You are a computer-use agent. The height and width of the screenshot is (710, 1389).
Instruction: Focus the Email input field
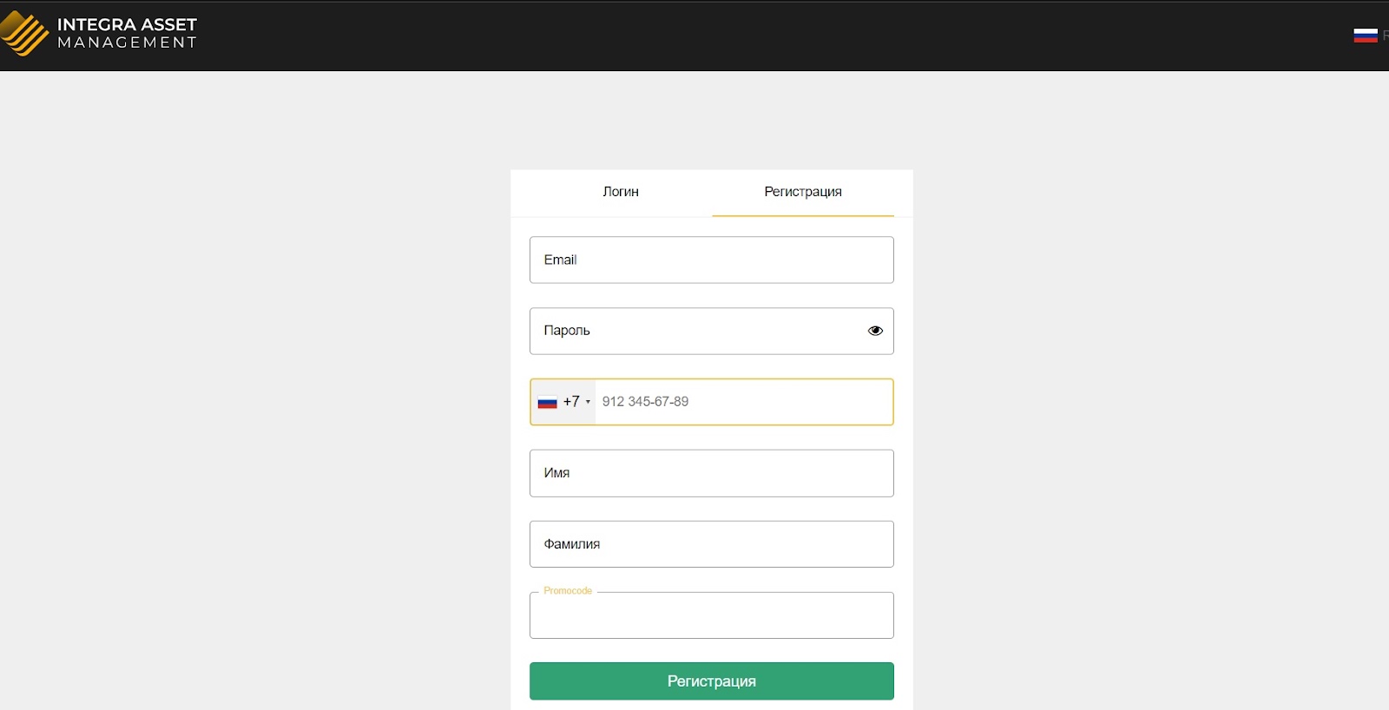point(712,260)
